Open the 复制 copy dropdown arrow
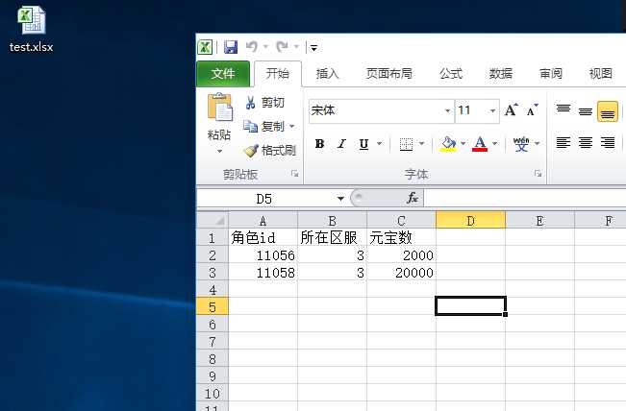The height and width of the screenshot is (411, 626). click(291, 127)
